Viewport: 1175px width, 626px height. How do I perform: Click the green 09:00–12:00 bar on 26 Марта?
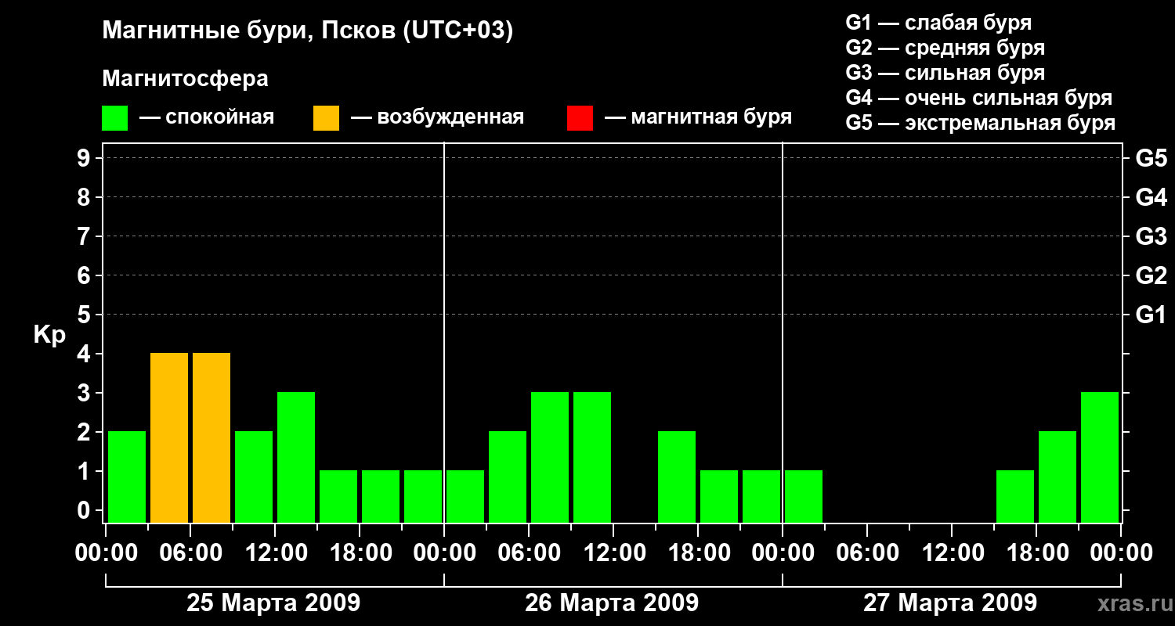[592, 457]
